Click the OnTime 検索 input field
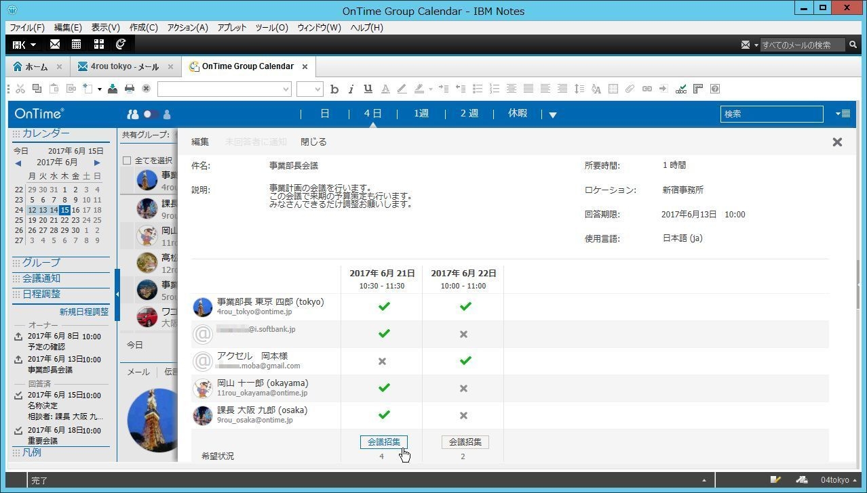867x493 pixels. click(771, 114)
